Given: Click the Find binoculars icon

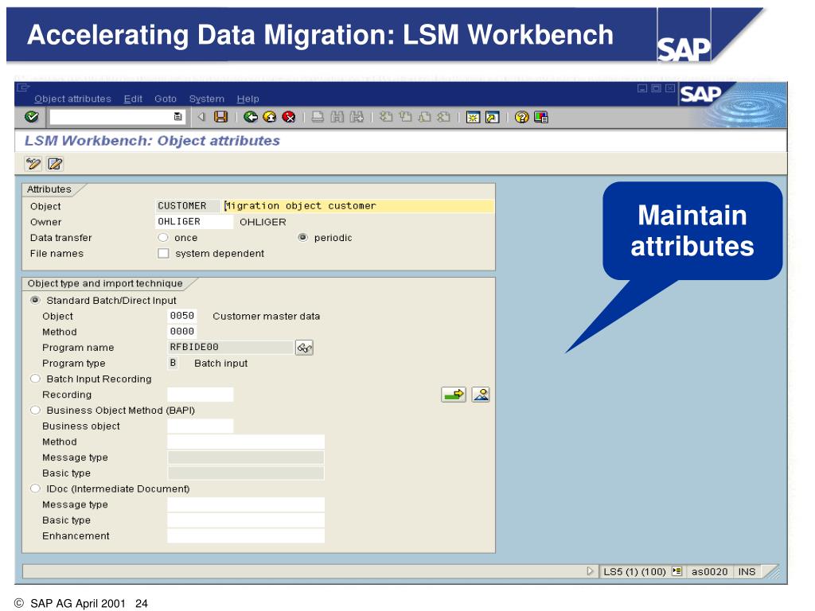Looking at the screenshot, I should pyautogui.click(x=337, y=117).
